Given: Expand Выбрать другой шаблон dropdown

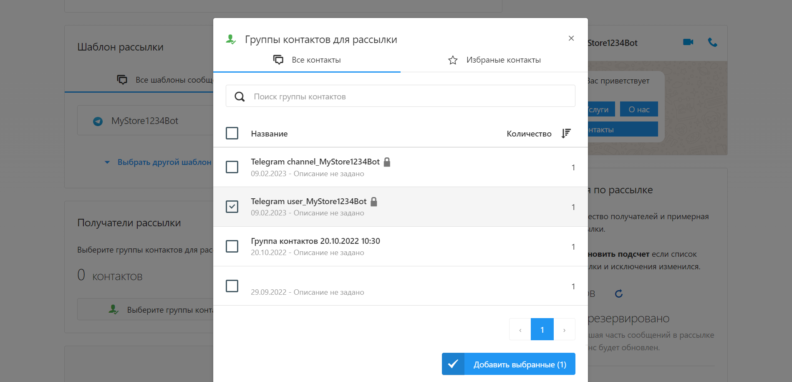Looking at the screenshot, I should (159, 162).
